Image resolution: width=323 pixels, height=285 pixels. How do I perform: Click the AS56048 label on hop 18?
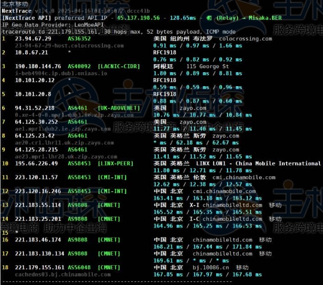(x=79, y=267)
